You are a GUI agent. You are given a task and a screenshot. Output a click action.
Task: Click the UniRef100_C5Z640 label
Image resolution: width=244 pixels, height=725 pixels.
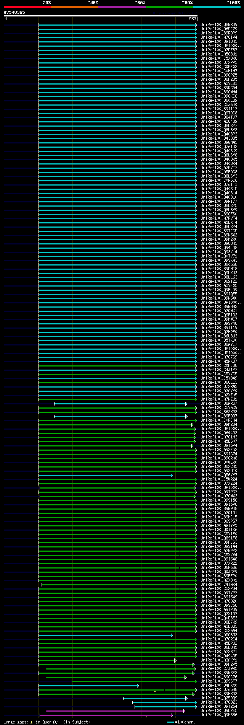click(x=219, y=104)
